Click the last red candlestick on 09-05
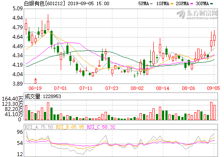 point(214,38)
